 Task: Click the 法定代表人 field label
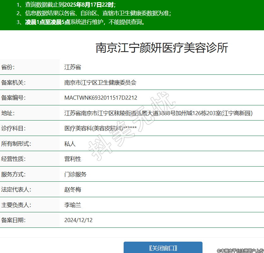coord(16,190)
